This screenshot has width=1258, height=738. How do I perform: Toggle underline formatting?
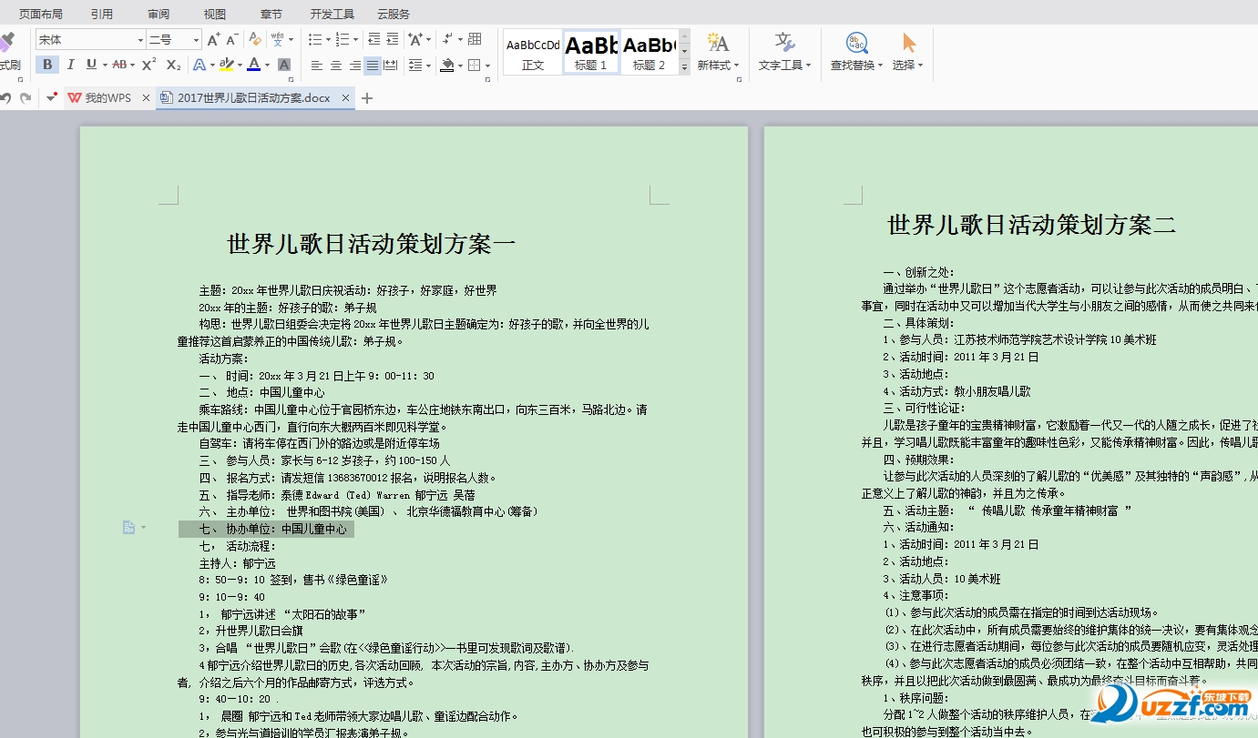(91, 65)
